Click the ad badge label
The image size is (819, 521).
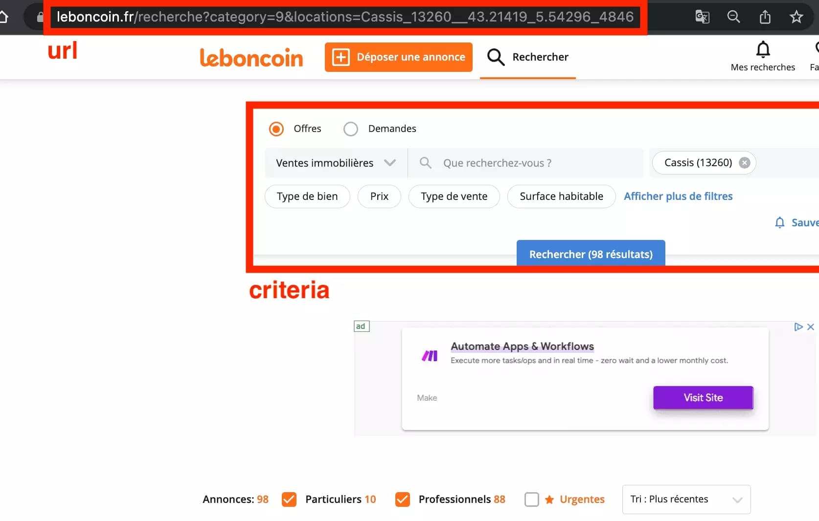coord(362,326)
